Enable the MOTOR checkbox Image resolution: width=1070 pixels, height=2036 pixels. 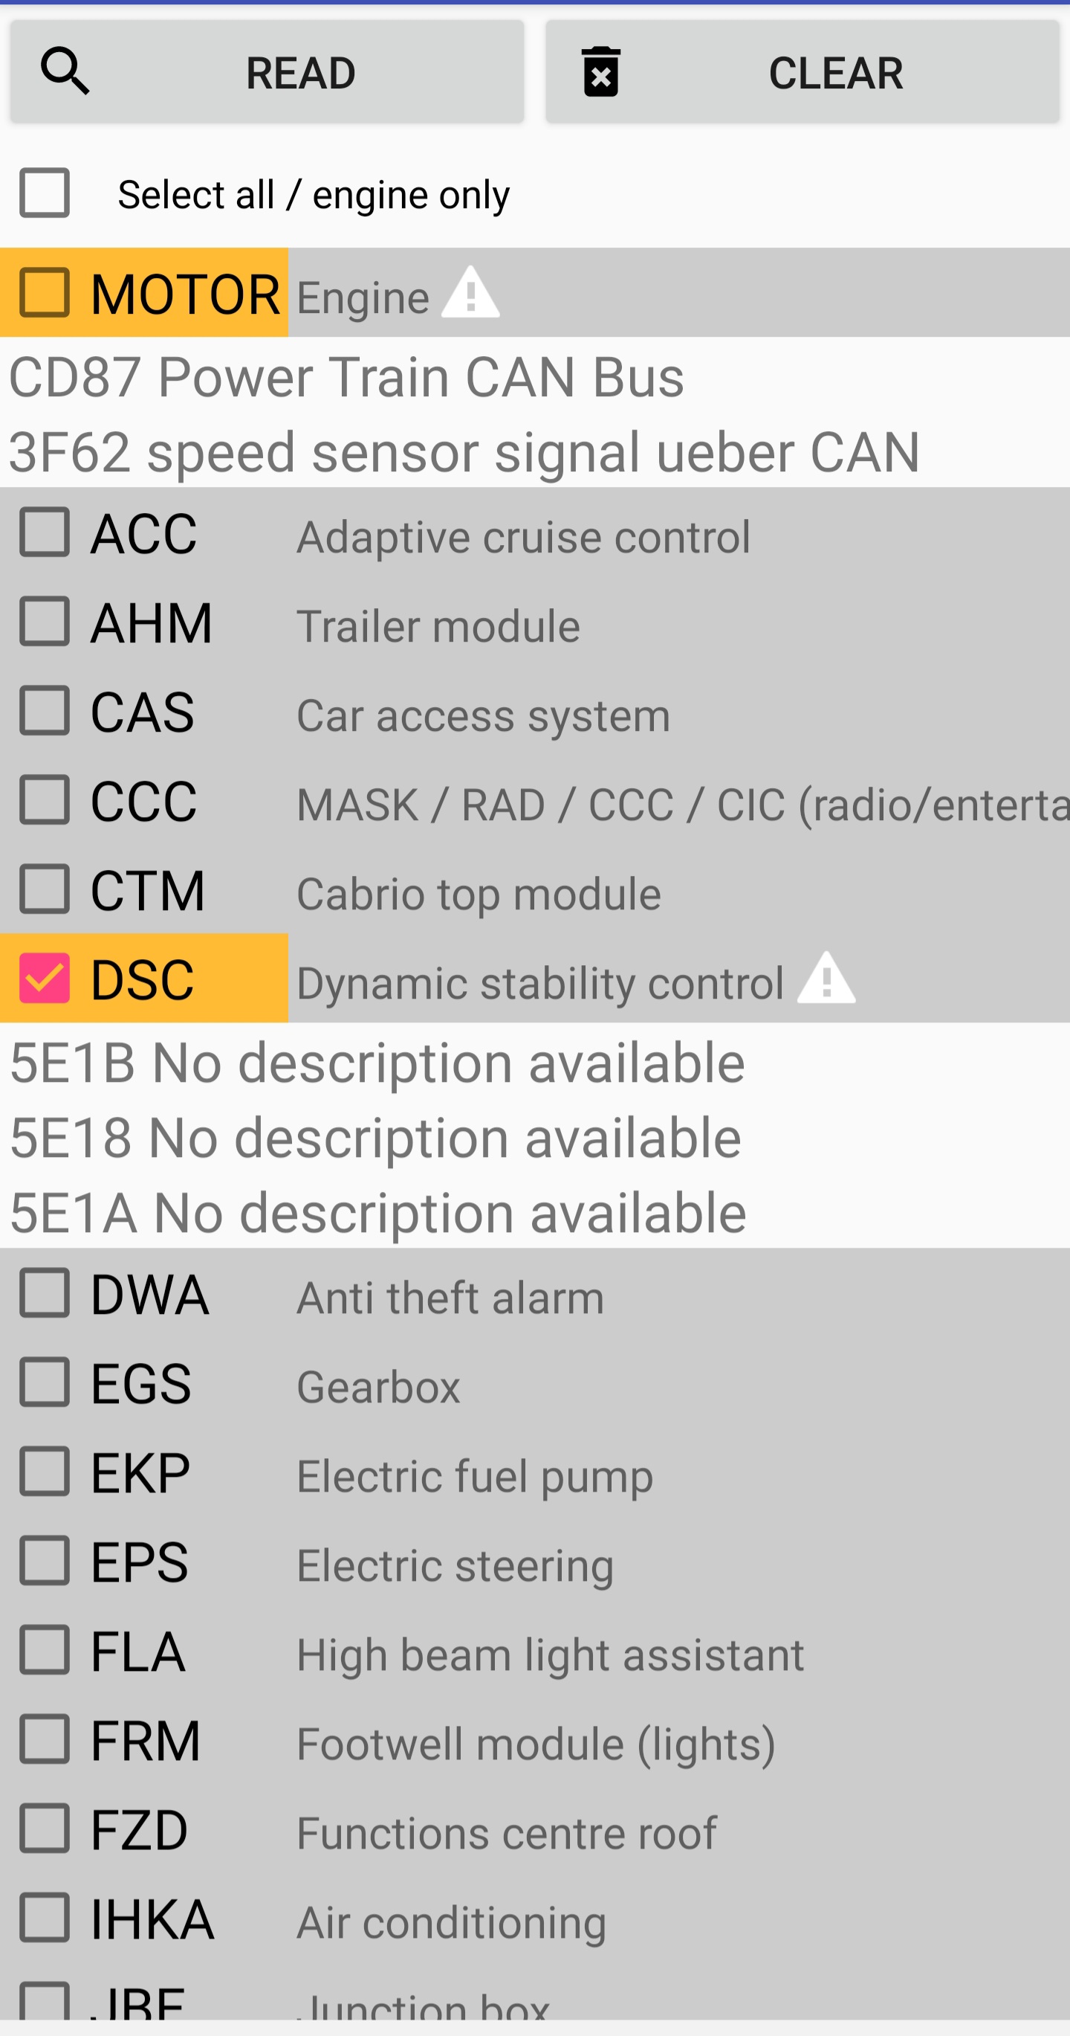tap(45, 292)
